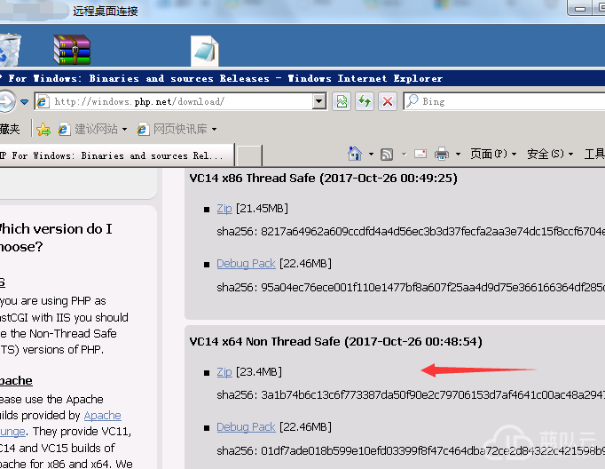The height and width of the screenshot is (469, 605).
Task: Download the 2017-Oct-26 00:48:54 build's Debug Pack
Action: pyautogui.click(x=246, y=427)
